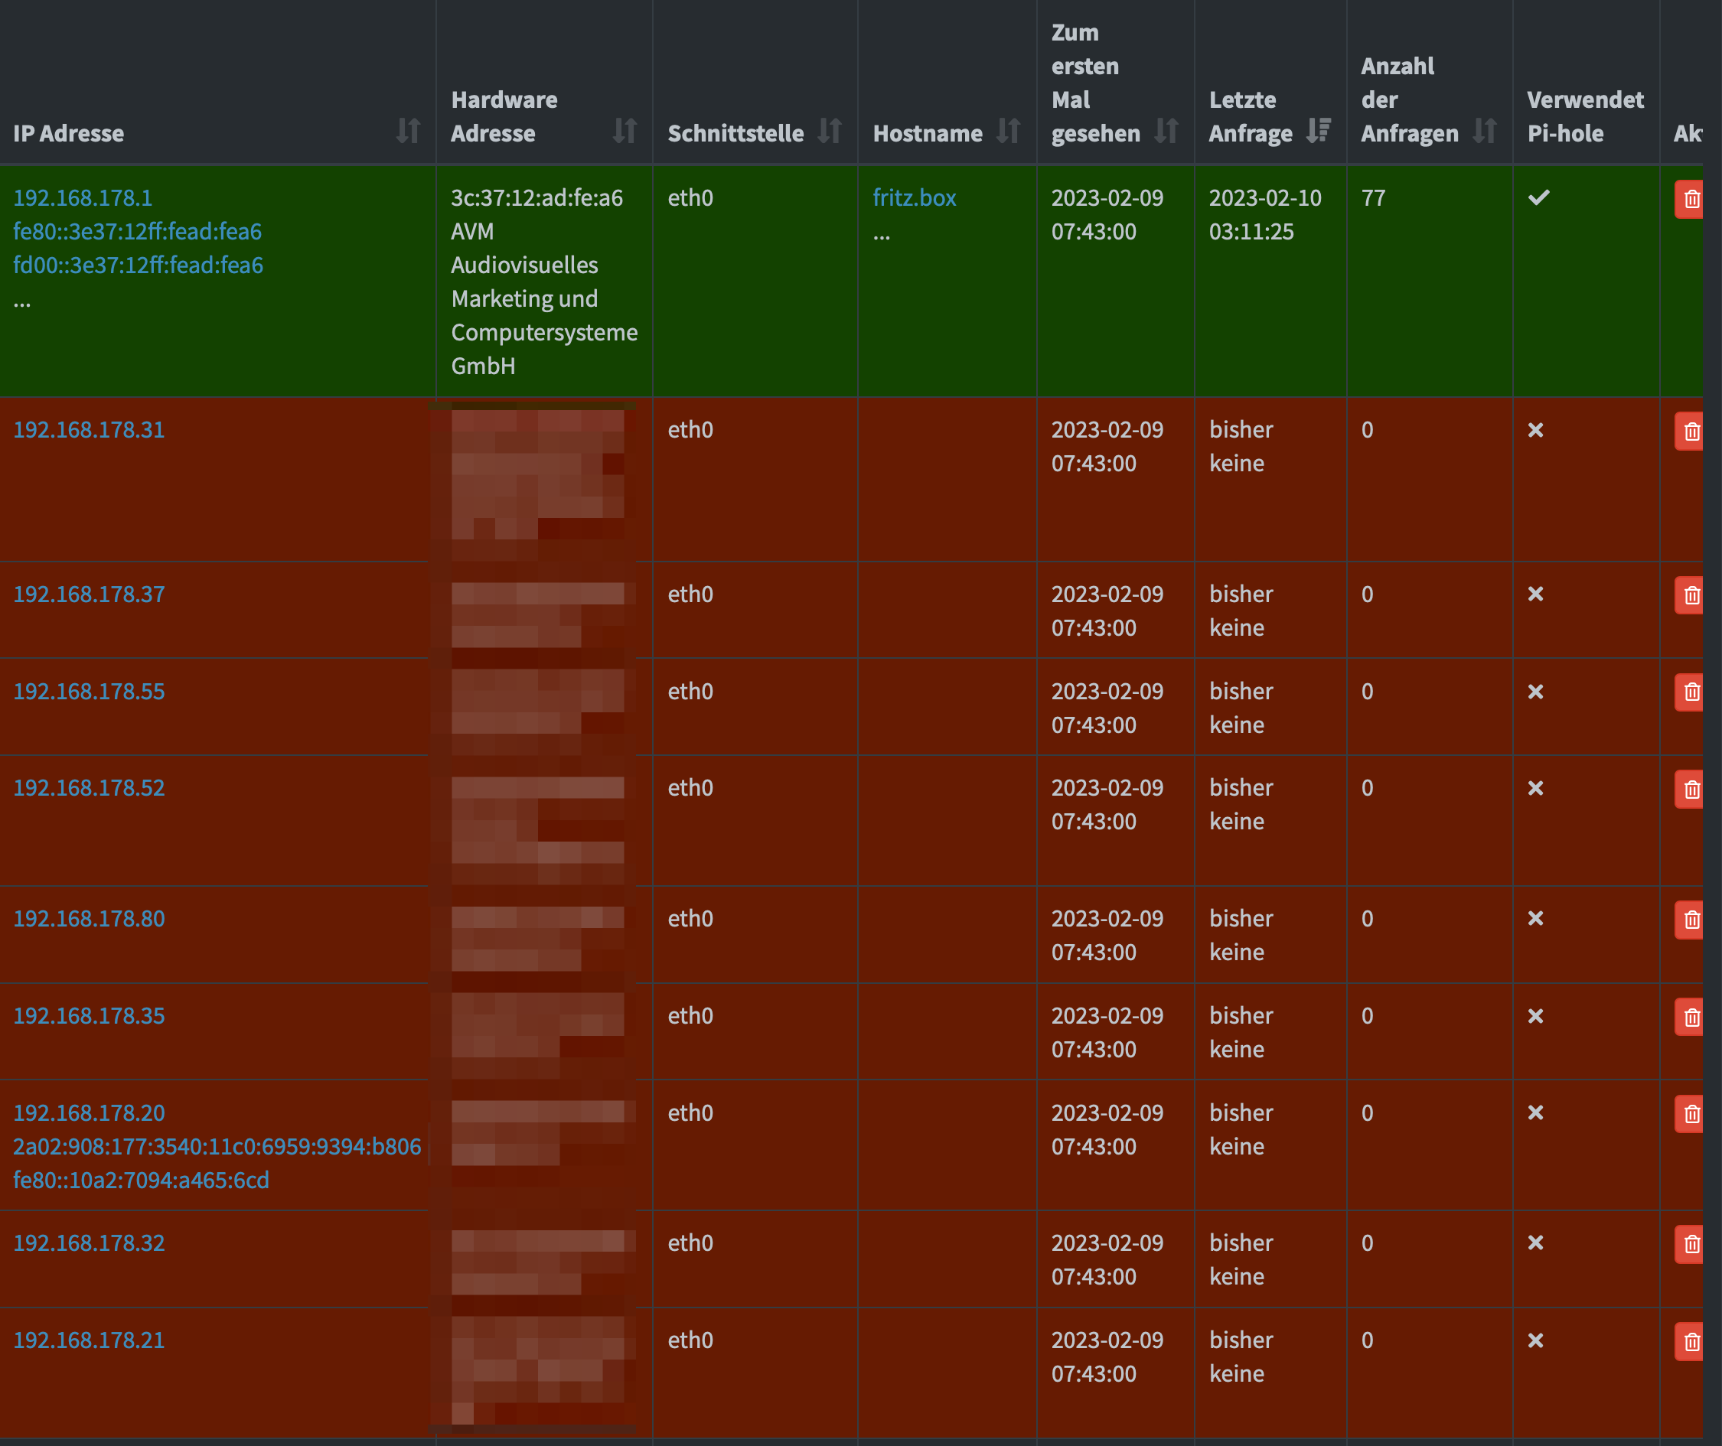Click trash icon for 192.168.178.31 row
This screenshot has width=1722, height=1446.
point(1689,432)
